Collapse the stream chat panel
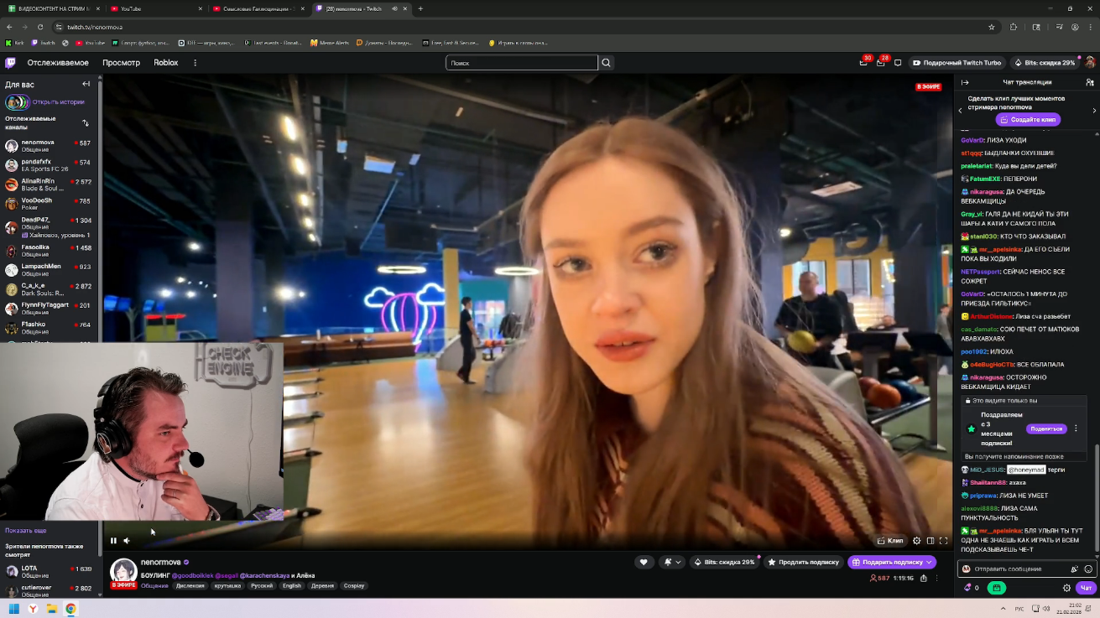1100x618 pixels. point(965,82)
